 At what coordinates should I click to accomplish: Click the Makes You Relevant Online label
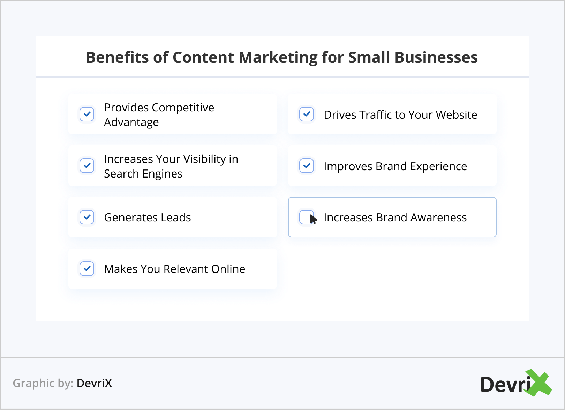[x=174, y=269]
